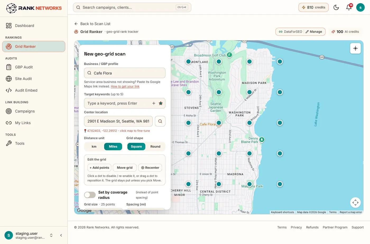The image size is (370, 244).
Task: Open Site Audit page
Action: tap(34, 79)
